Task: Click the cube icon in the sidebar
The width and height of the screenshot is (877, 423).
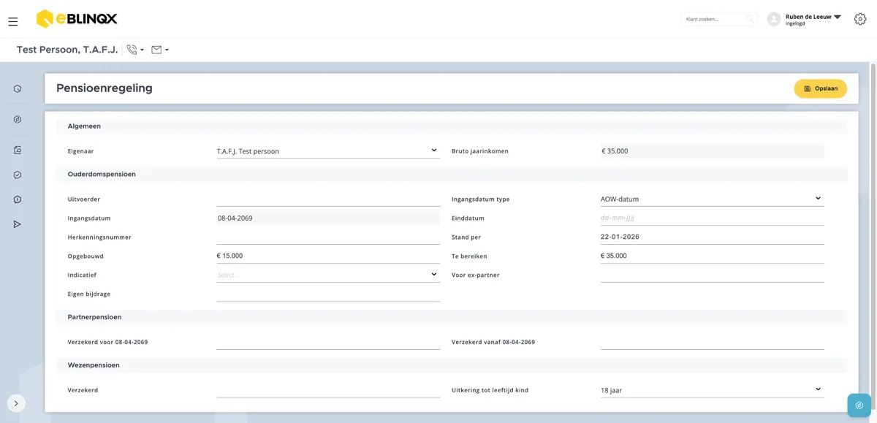Action: pos(18,89)
